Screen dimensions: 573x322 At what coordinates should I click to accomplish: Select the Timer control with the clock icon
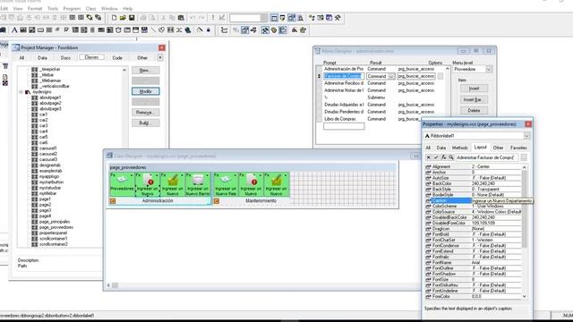118,30
